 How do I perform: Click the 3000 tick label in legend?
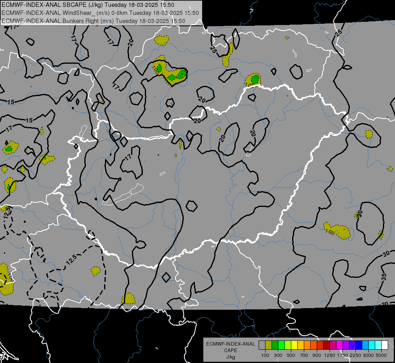[368, 355]
